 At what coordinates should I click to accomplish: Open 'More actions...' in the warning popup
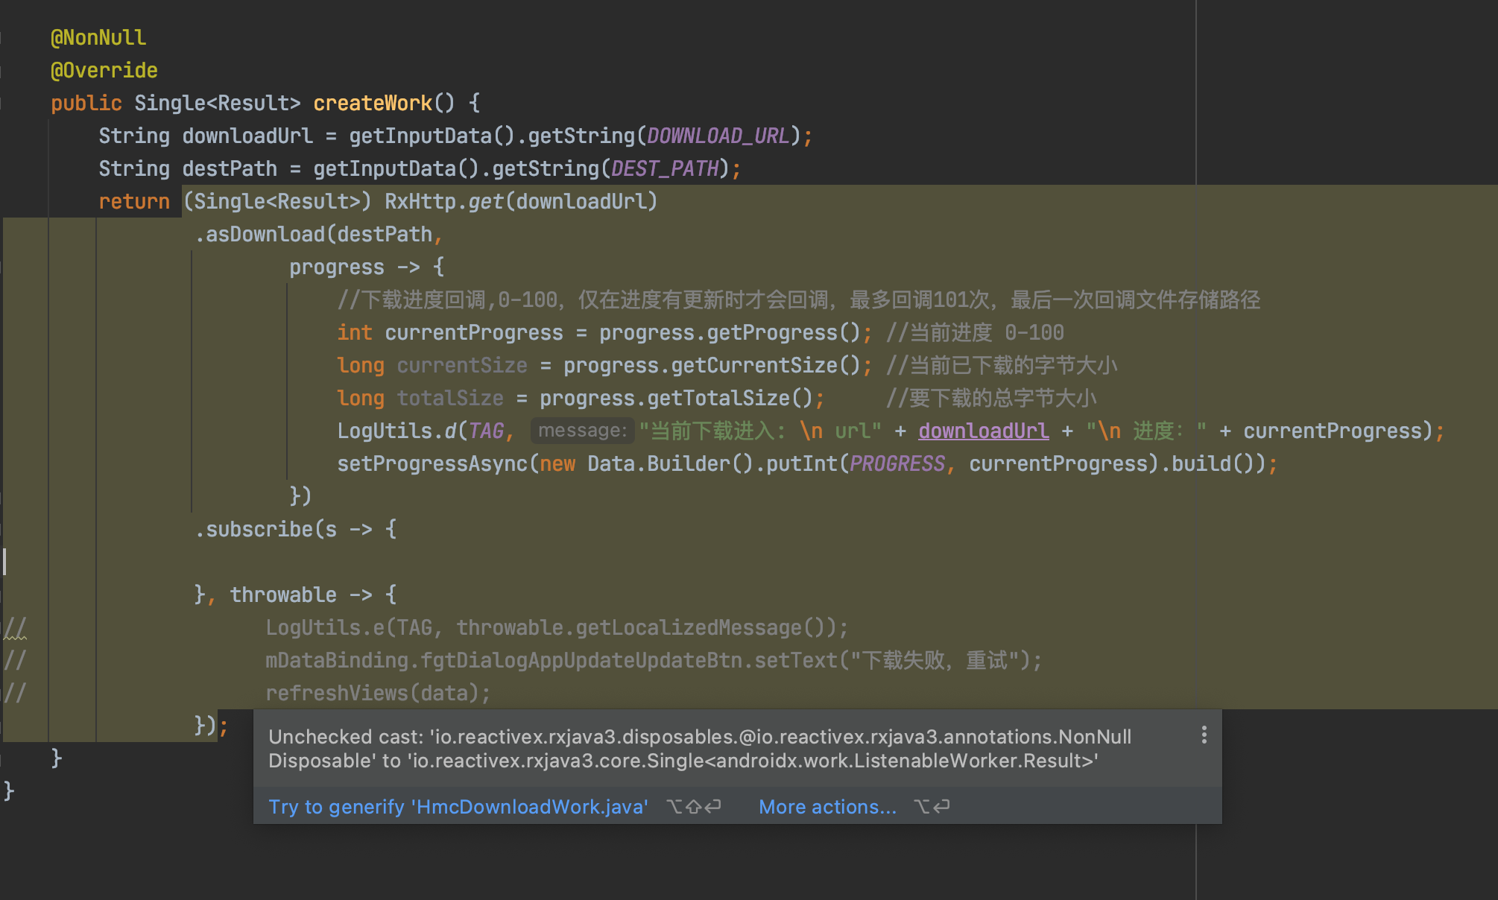coord(827,806)
